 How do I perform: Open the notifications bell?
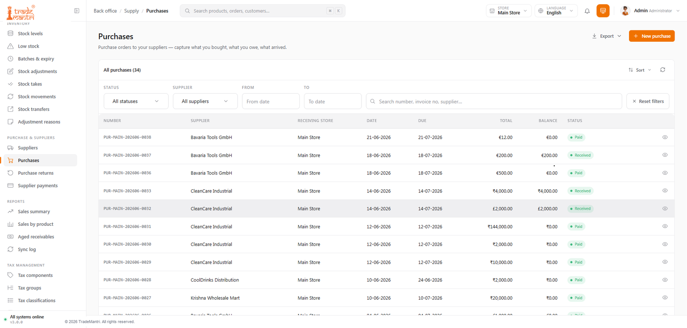[587, 11]
